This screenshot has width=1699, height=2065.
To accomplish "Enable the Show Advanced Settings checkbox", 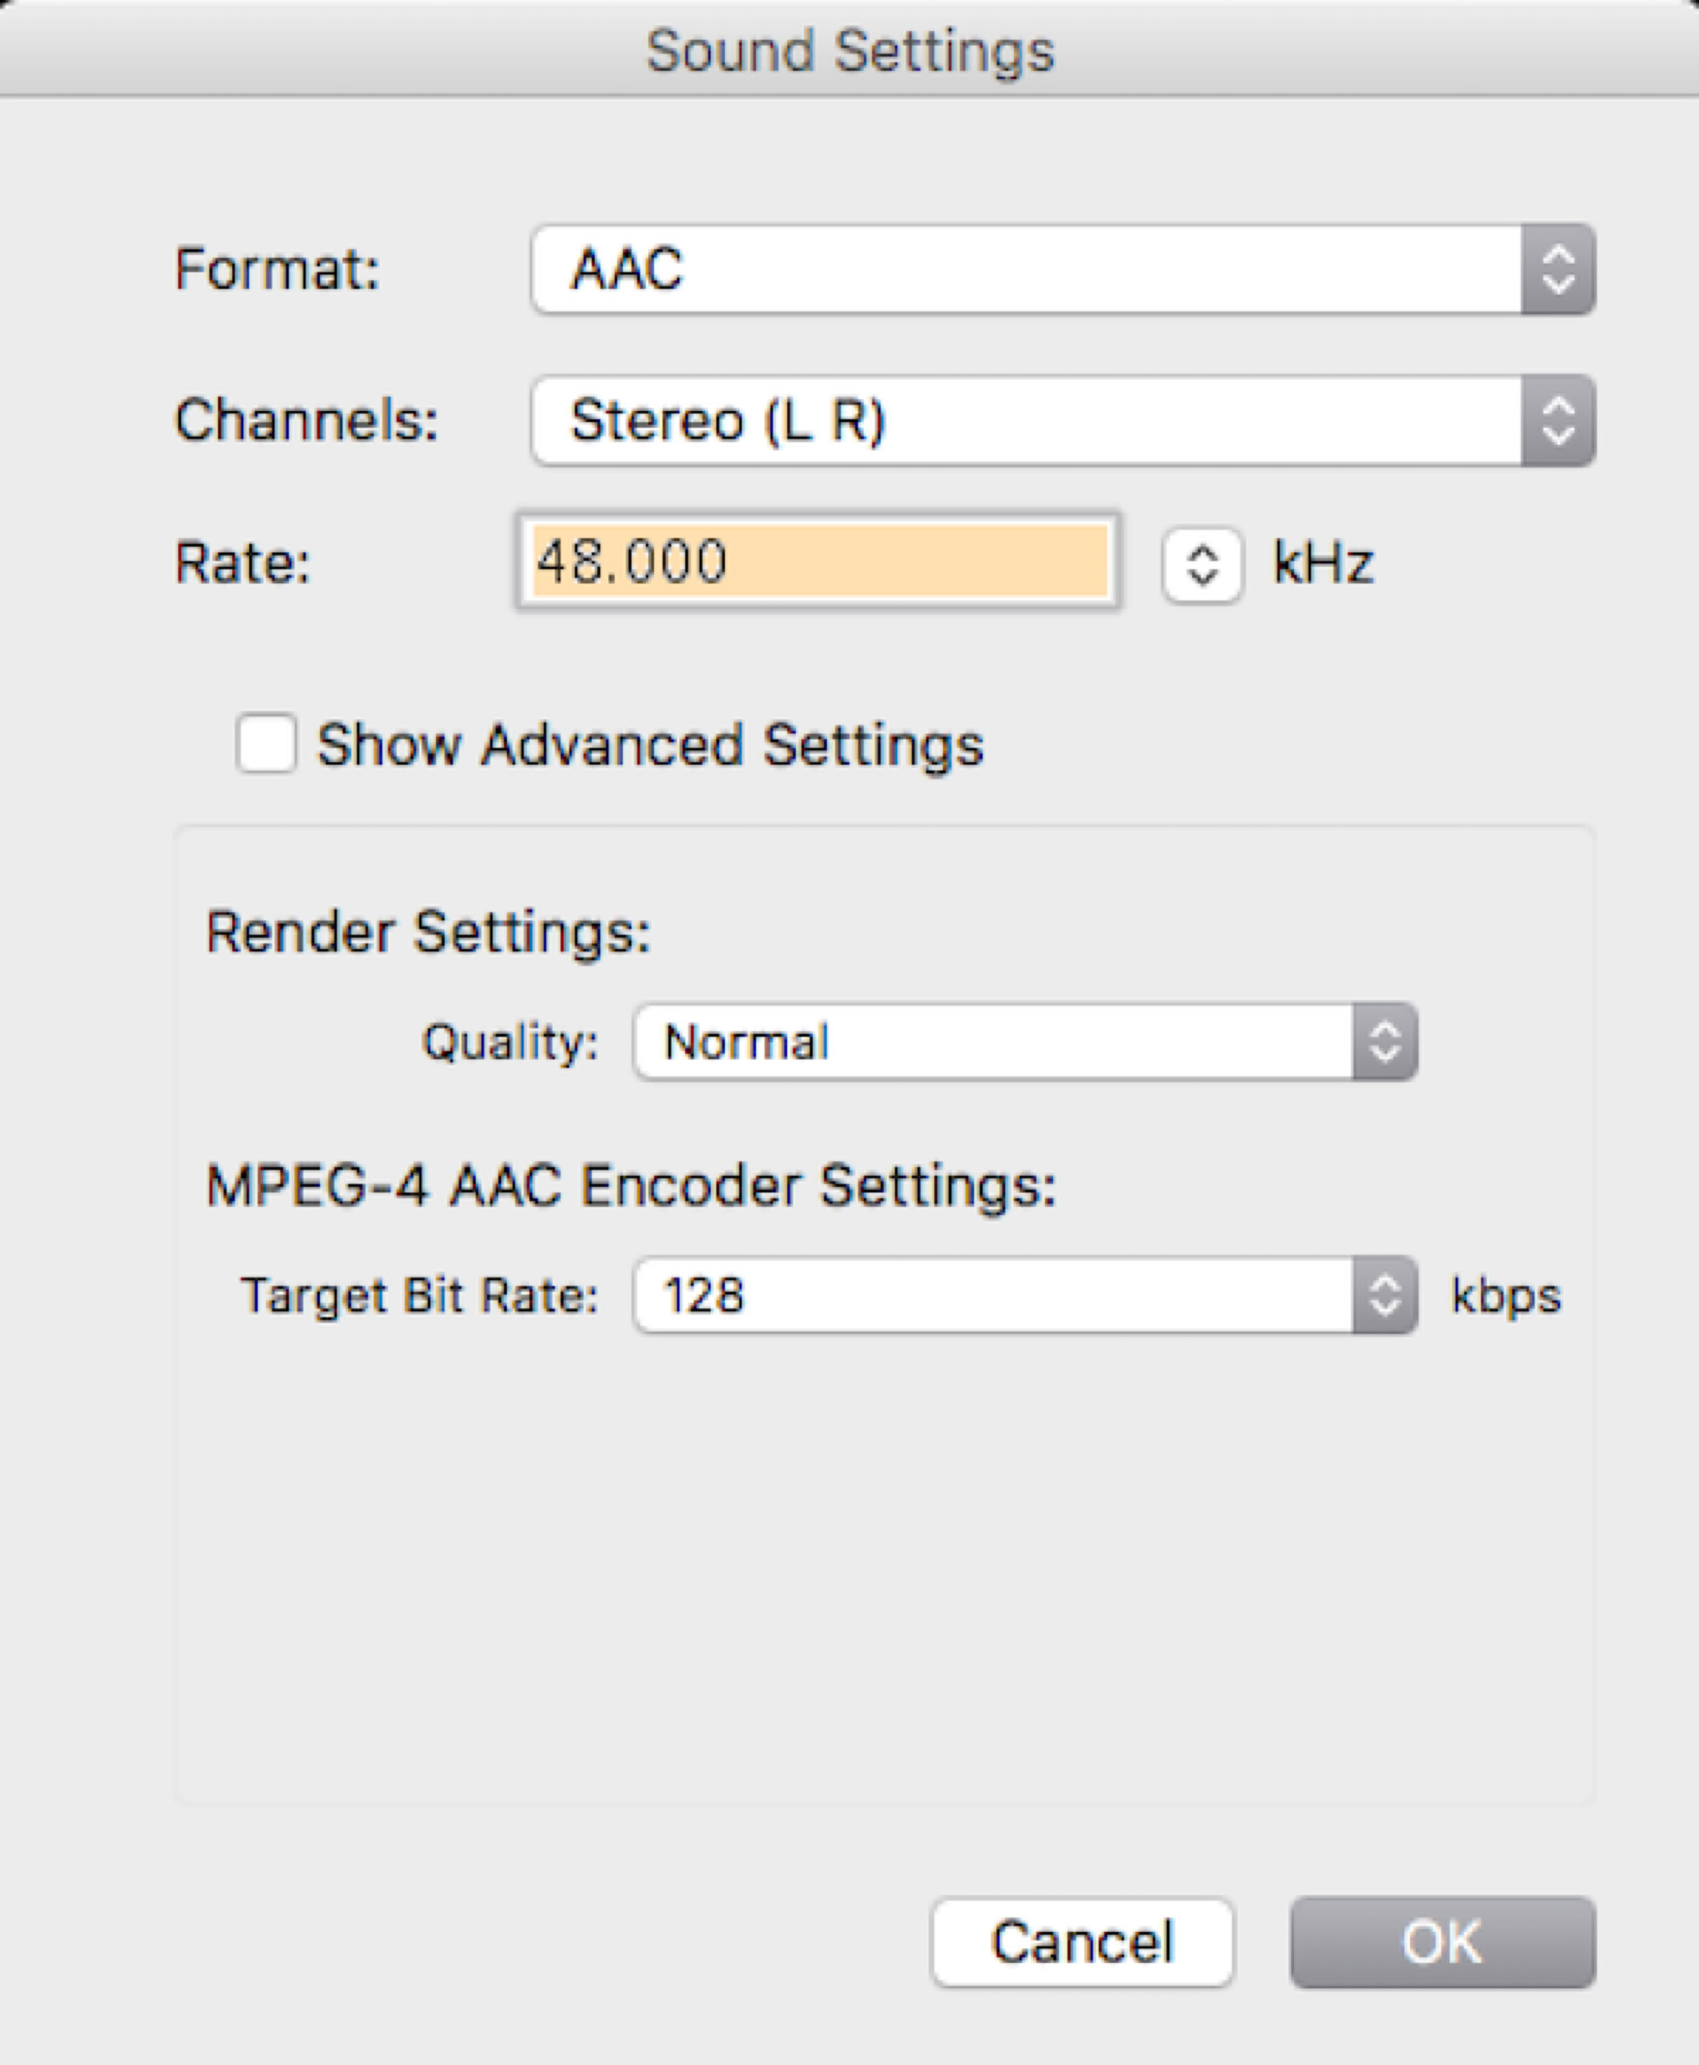I will pos(266,744).
